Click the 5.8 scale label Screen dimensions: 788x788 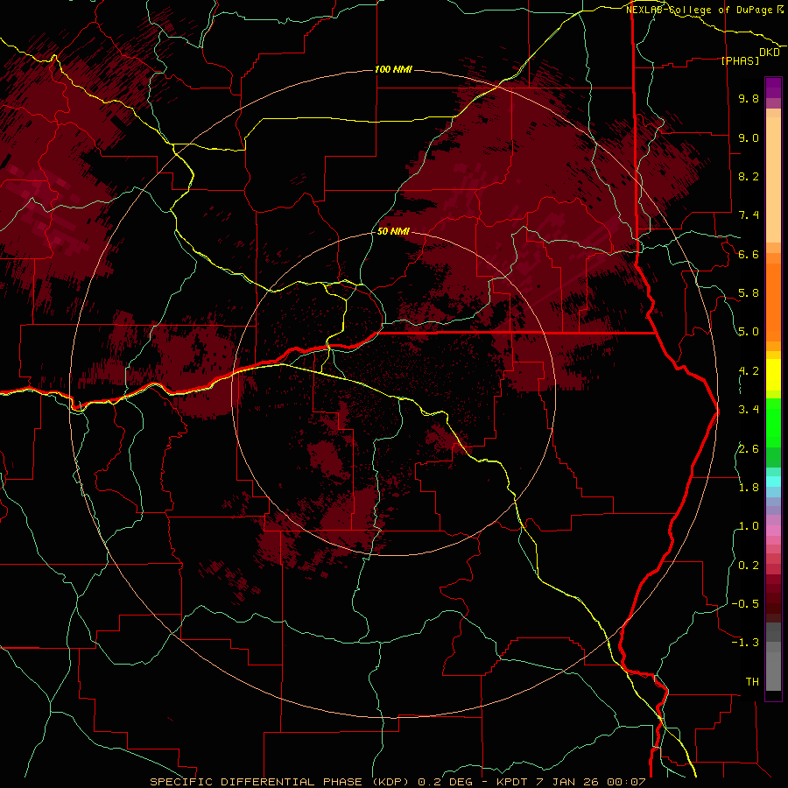[x=749, y=293]
